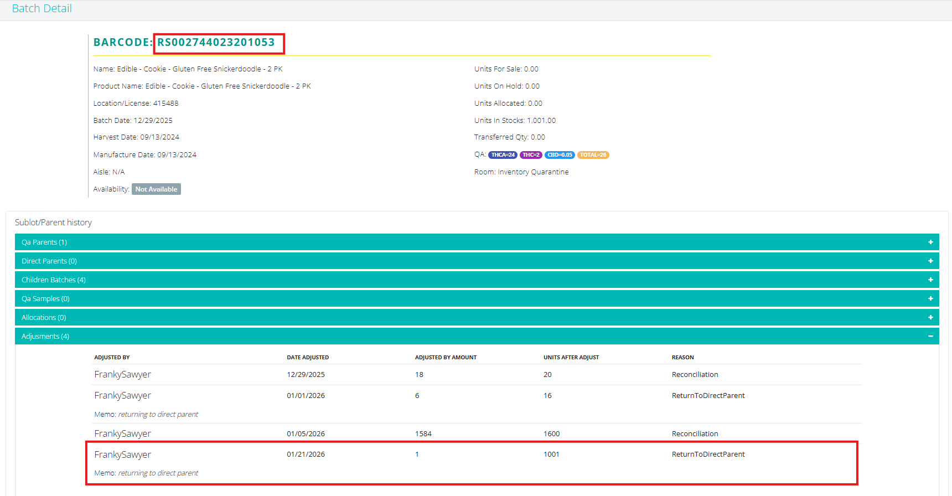Expand the Allocations (0) panel
952x496 pixels.
44,317
